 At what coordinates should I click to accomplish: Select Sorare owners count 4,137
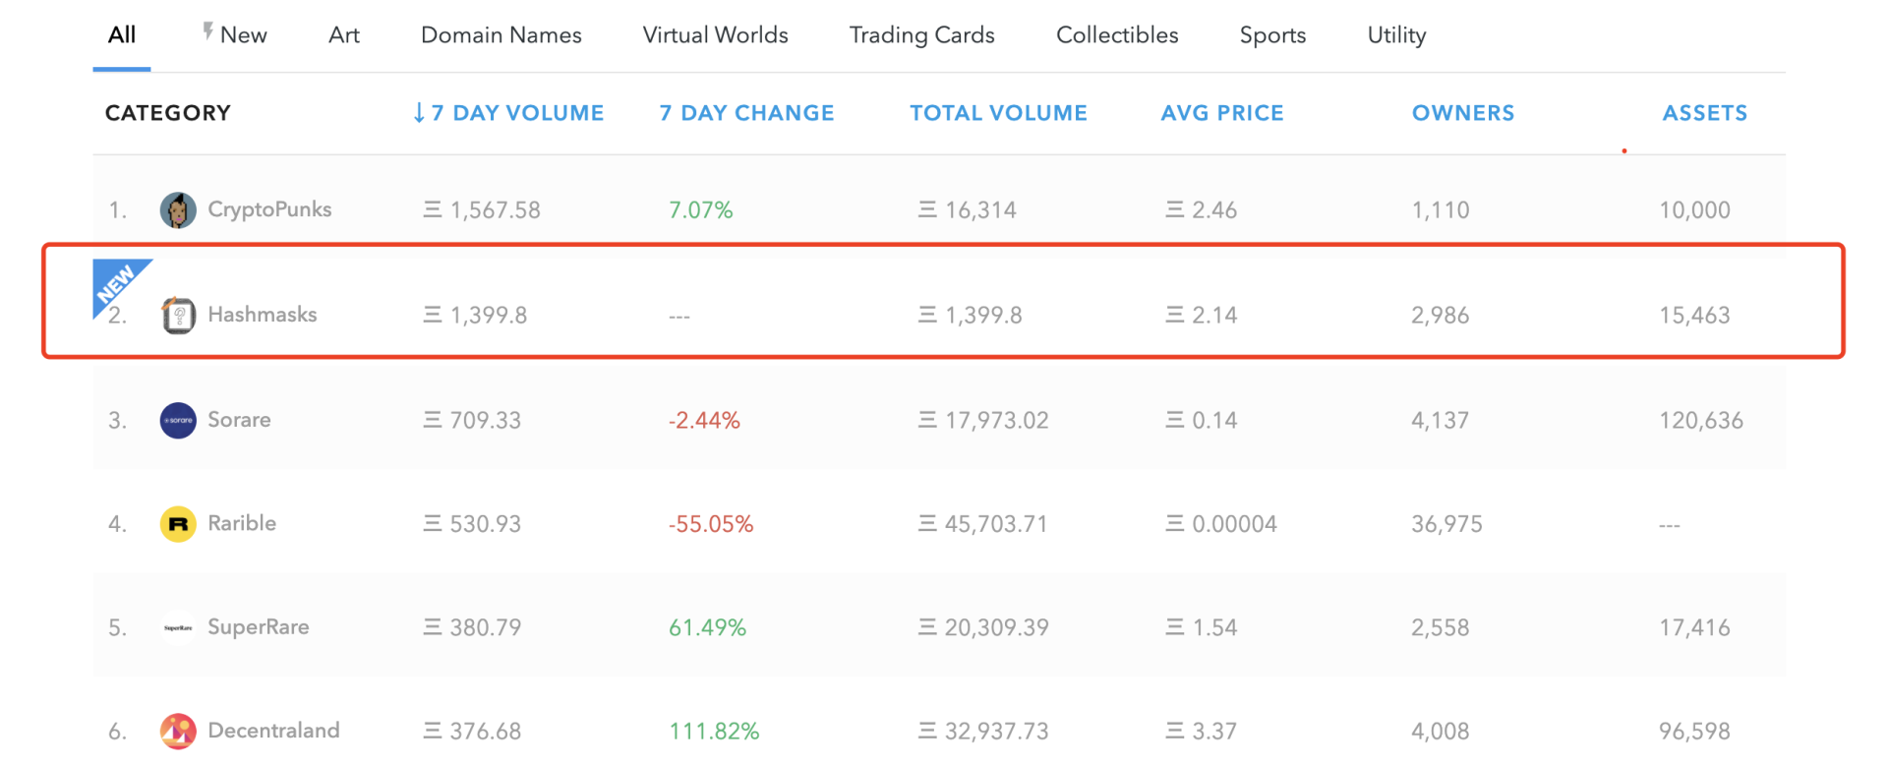point(1441,421)
